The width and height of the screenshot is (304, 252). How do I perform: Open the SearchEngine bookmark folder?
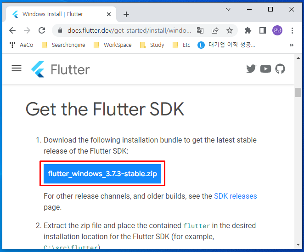coord(63,45)
